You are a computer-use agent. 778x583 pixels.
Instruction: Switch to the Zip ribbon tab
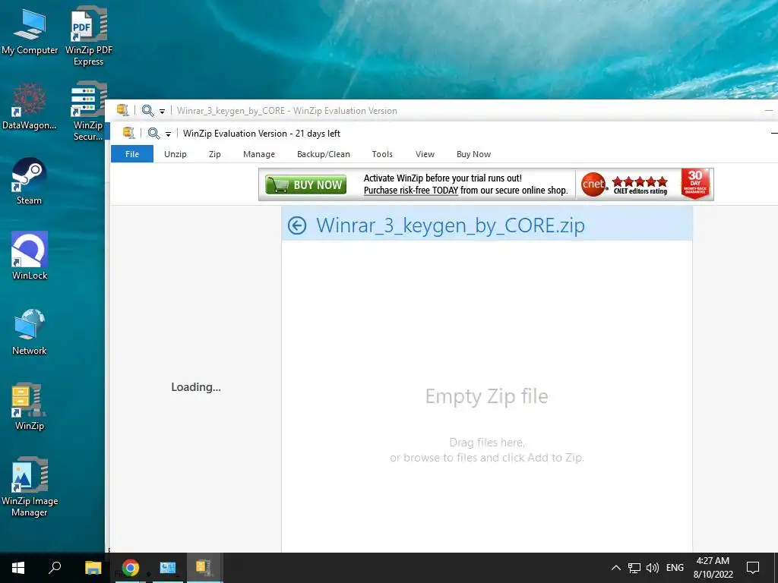click(215, 154)
